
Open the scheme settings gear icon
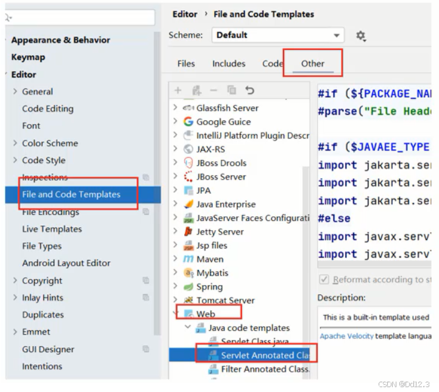click(x=360, y=35)
